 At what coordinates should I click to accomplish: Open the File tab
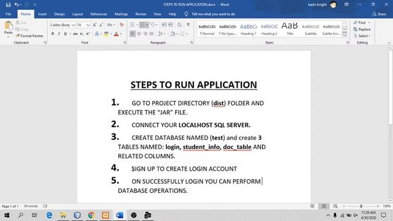[x=8, y=14]
